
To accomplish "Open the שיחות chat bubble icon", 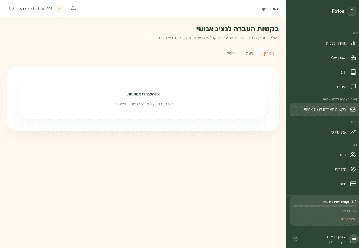I will pyautogui.click(x=353, y=87).
